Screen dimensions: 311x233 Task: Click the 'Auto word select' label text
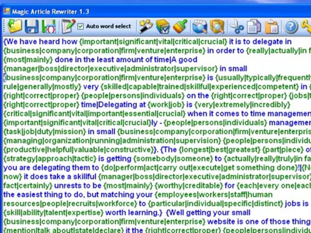[x=109, y=26]
